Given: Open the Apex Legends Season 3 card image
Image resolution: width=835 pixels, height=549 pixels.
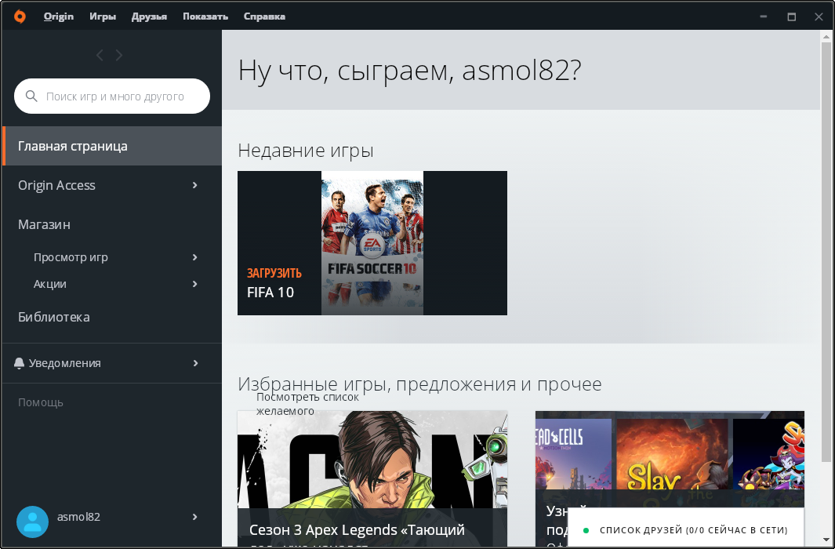Looking at the screenshot, I should 372,459.
